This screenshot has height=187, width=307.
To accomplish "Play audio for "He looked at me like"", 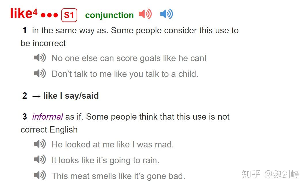I will pyautogui.click(x=40, y=144).
